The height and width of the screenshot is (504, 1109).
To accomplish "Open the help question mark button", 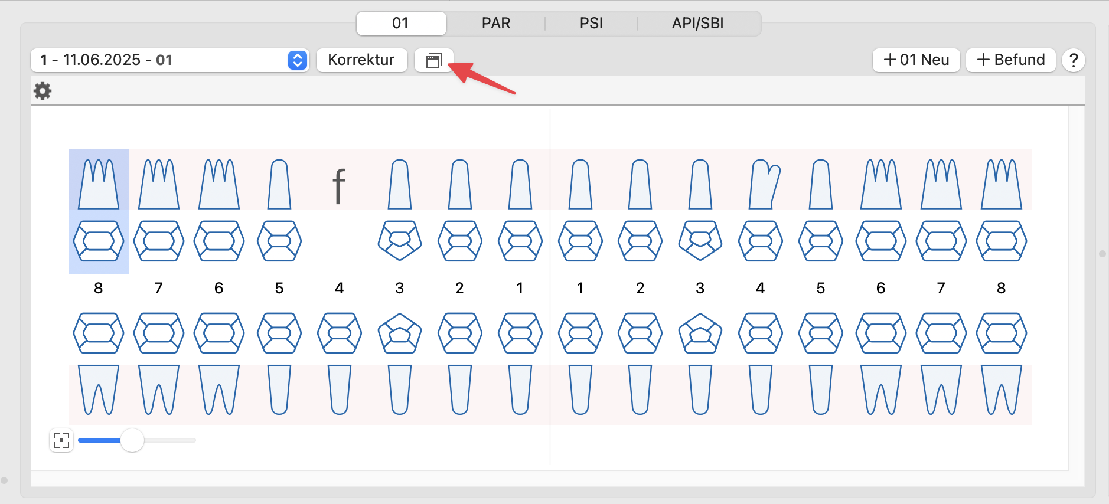I will click(x=1074, y=60).
